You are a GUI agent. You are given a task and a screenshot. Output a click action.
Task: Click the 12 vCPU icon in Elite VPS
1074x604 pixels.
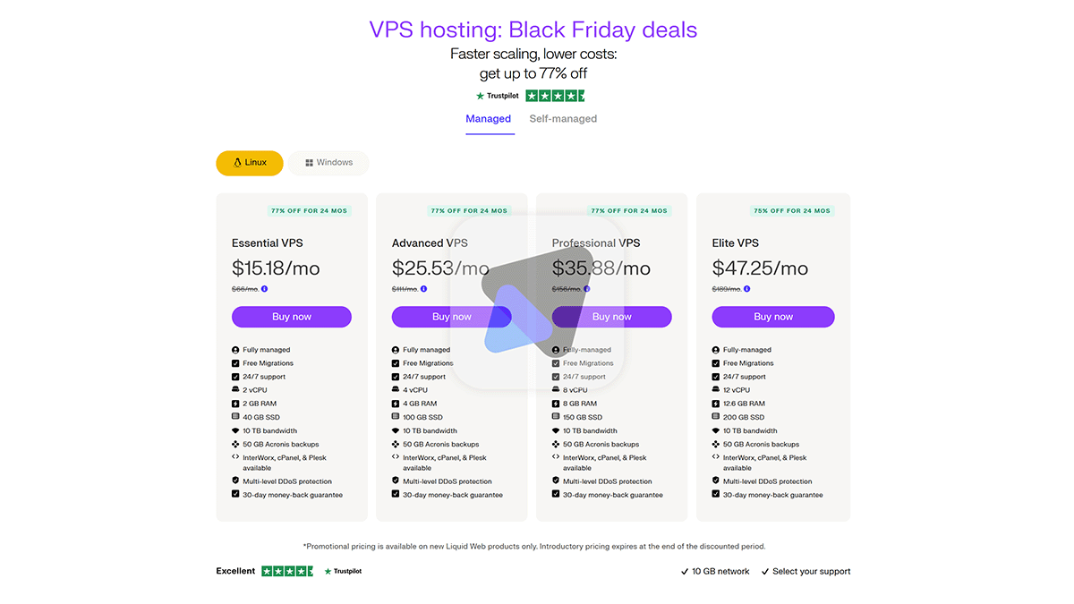(716, 390)
